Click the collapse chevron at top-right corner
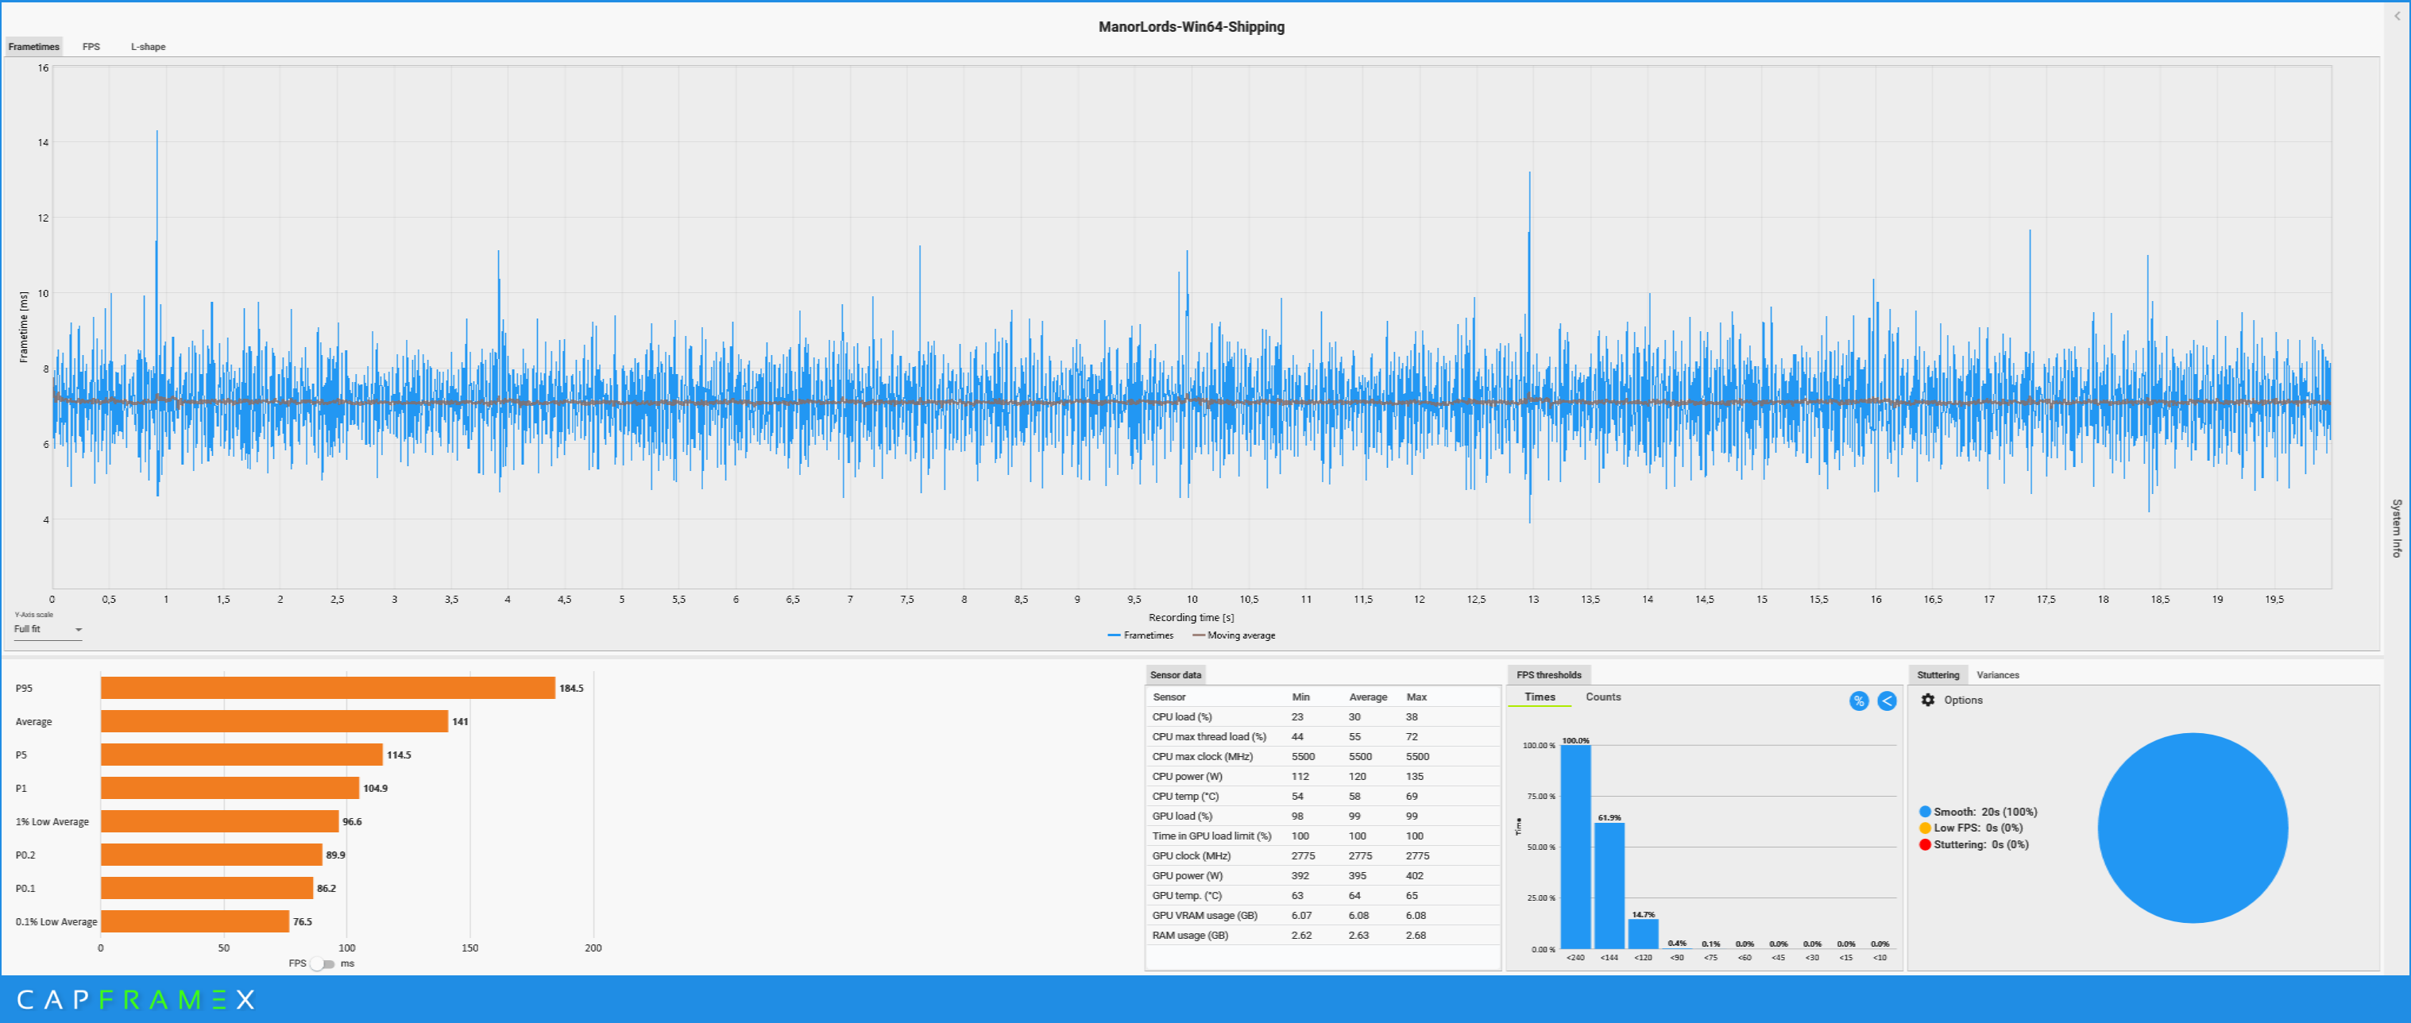The height and width of the screenshot is (1023, 2411). (x=2397, y=16)
